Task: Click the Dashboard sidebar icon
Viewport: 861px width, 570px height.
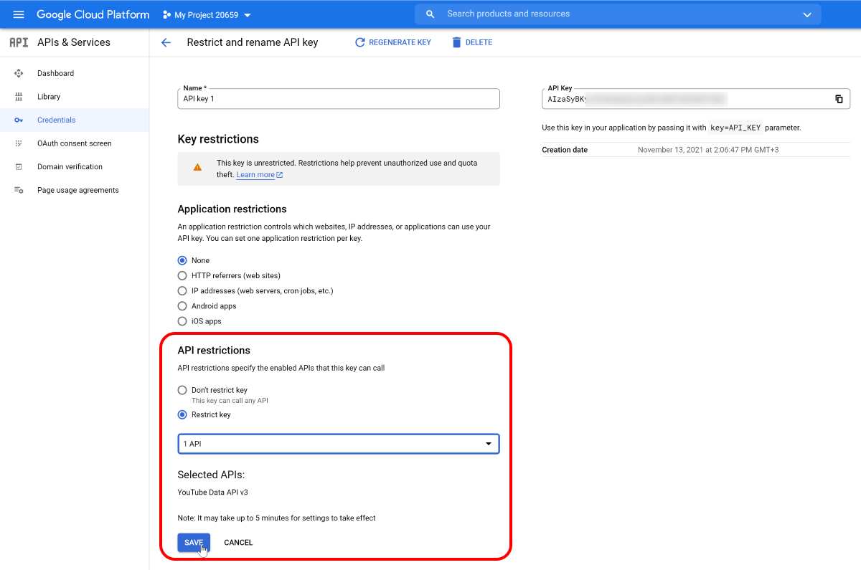Action: click(x=19, y=73)
